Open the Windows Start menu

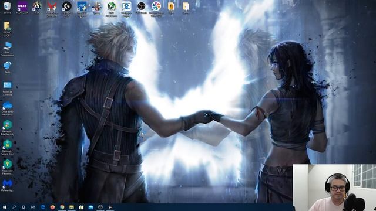[x=4, y=207]
